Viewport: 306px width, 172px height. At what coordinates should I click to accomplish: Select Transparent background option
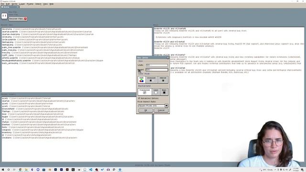144,92
